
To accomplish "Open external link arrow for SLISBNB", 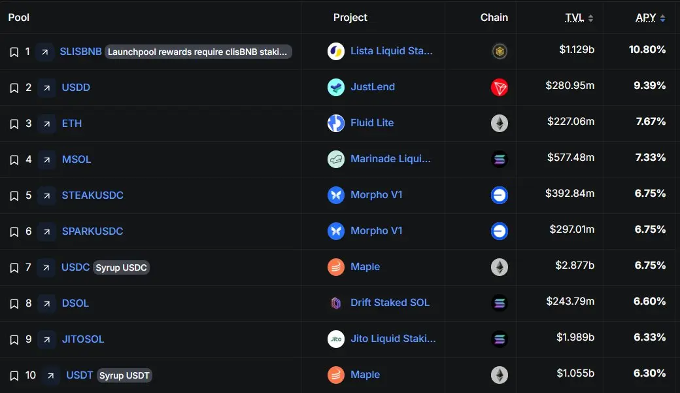I will [x=44, y=52].
